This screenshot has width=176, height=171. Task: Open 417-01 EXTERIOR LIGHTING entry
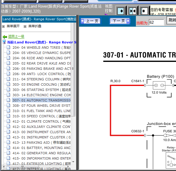(x=42, y=164)
